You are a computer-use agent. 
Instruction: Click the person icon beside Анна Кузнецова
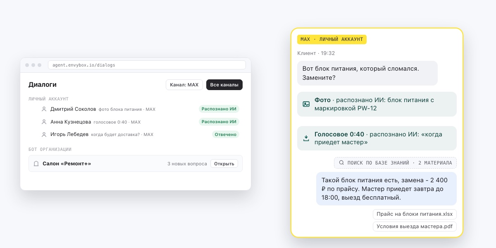pyautogui.click(x=44, y=122)
